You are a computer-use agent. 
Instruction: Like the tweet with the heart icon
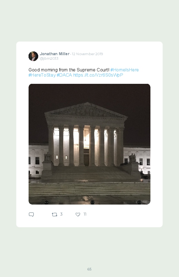coord(78,215)
